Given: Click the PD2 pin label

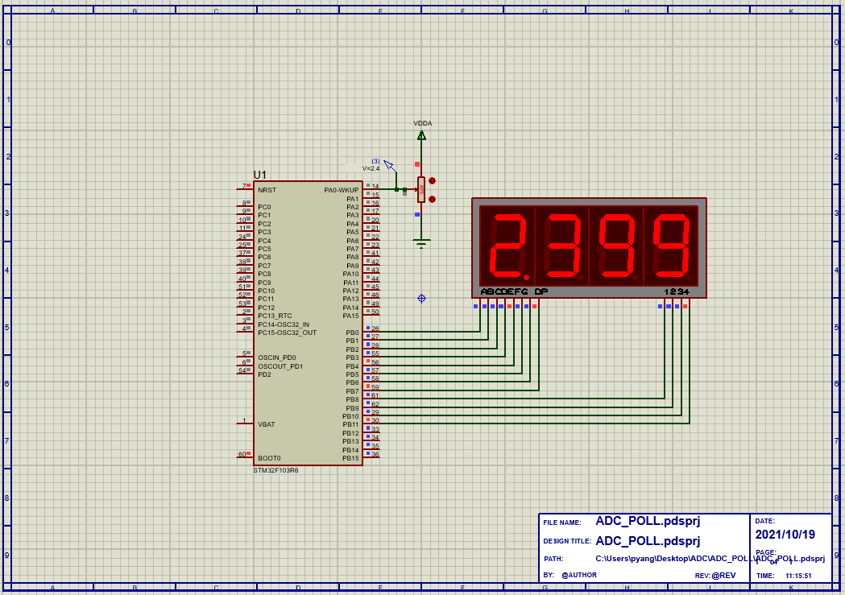Looking at the screenshot, I should pyautogui.click(x=264, y=374).
